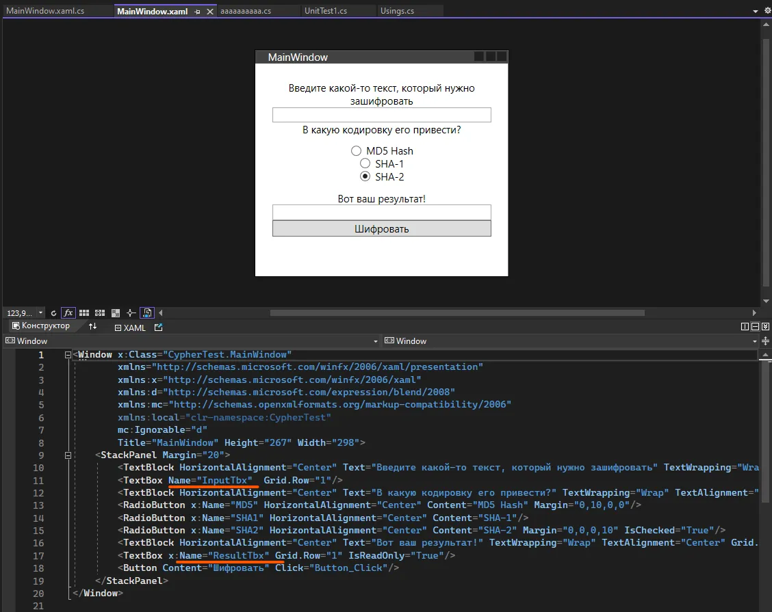This screenshot has height=612, width=772.
Task: Refresh the designer with the reload icon
Action: 53,313
